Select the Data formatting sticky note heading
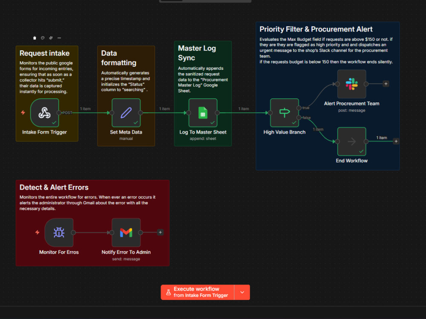This screenshot has width=426, height=319. (x=119, y=58)
